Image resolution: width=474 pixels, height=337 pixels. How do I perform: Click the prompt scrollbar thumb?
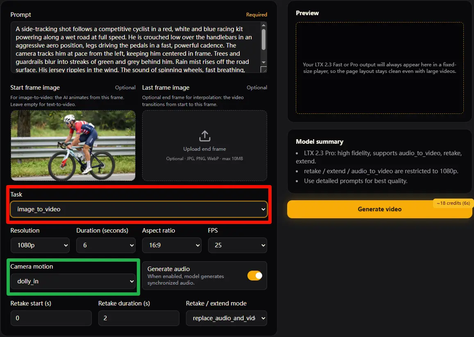click(x=263, y=39)
